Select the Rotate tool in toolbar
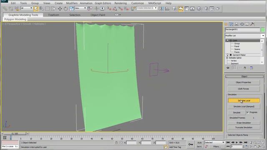The height and width of the screenshot is (150, 267). 65,8
